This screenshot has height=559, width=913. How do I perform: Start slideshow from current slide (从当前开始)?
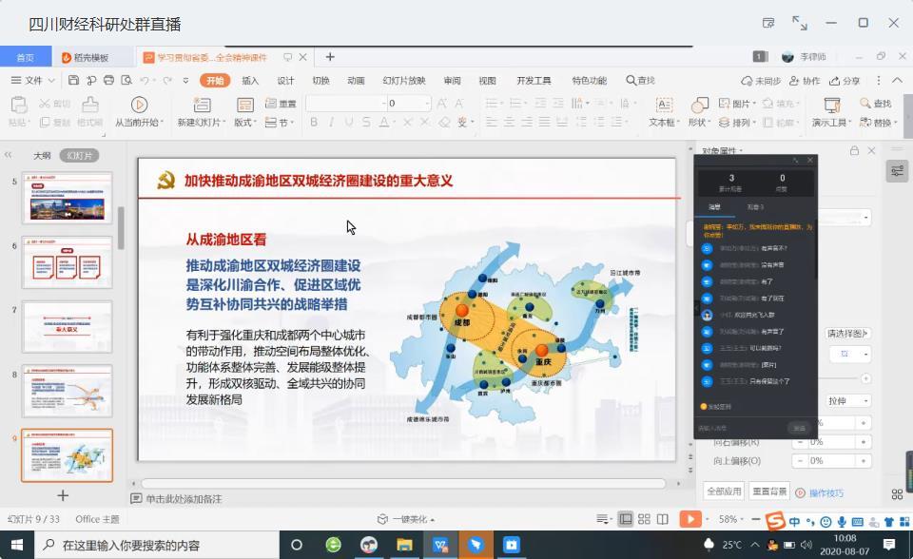tap(140, 106)
